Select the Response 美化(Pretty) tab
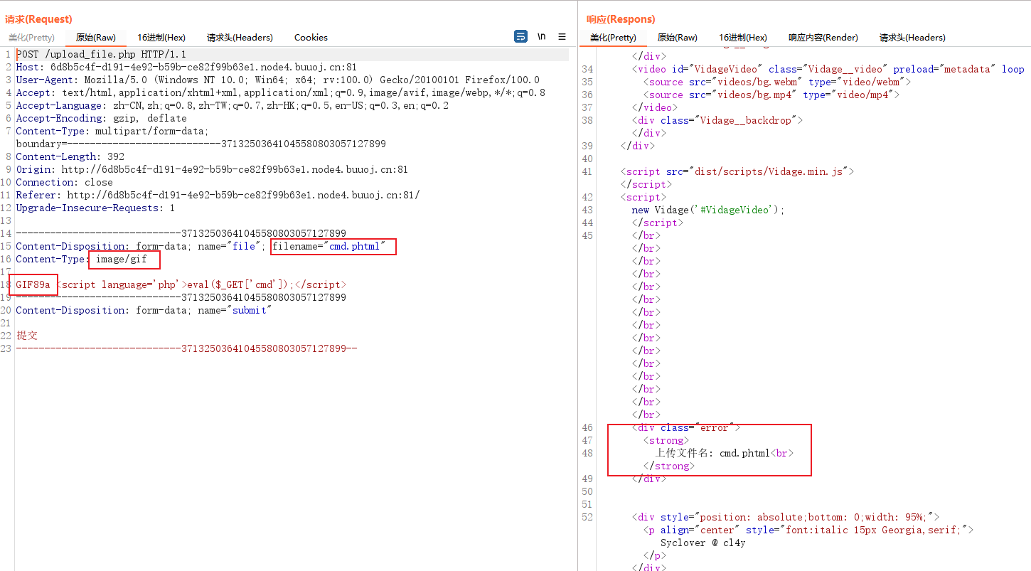 pos(613,38)
